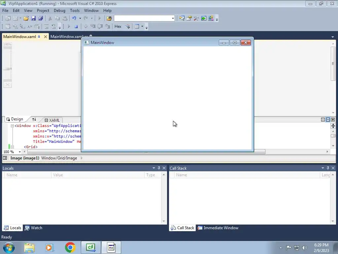This screenshot has height=254, width=338.
Task: Click the Show Threads in Source icon
Action: click(x=128, y=26)
